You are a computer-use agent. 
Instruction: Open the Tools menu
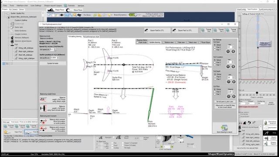point(12,6)
